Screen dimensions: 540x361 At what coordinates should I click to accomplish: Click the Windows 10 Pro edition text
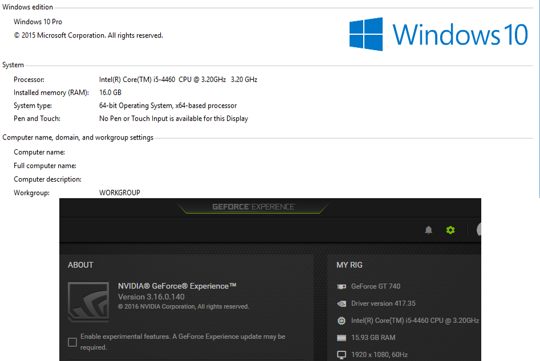pyautogui.click(x=38, y=22)
